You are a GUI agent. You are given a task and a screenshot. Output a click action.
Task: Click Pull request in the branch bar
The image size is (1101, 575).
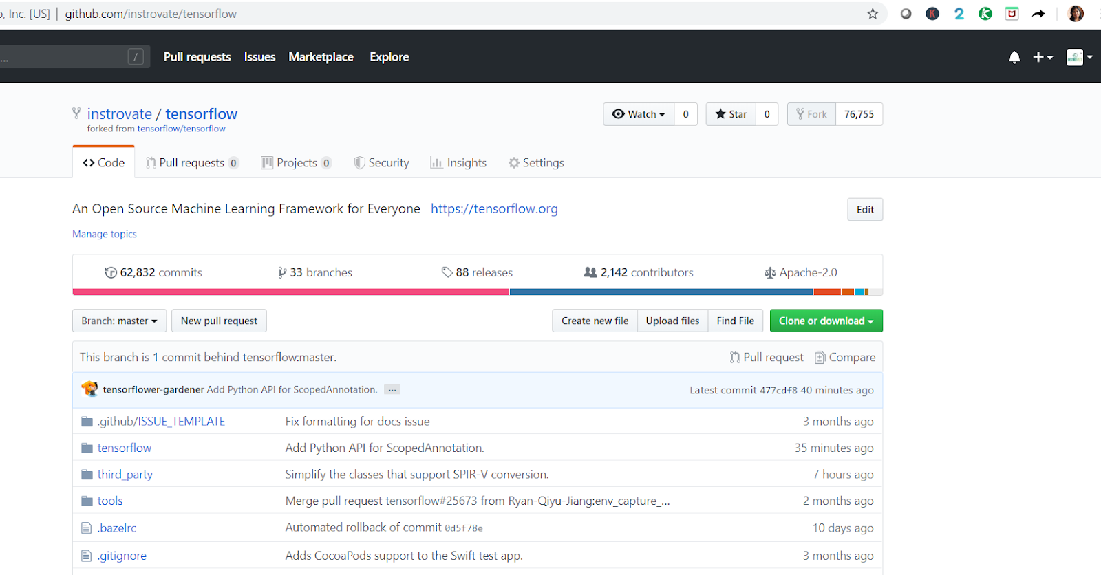click(x=767, y=357)
